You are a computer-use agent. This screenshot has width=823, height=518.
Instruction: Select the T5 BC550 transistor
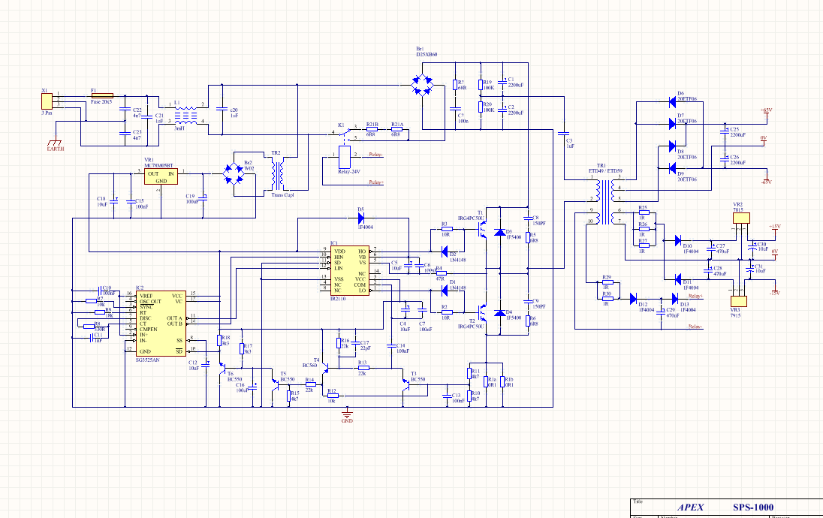point(275,384)
